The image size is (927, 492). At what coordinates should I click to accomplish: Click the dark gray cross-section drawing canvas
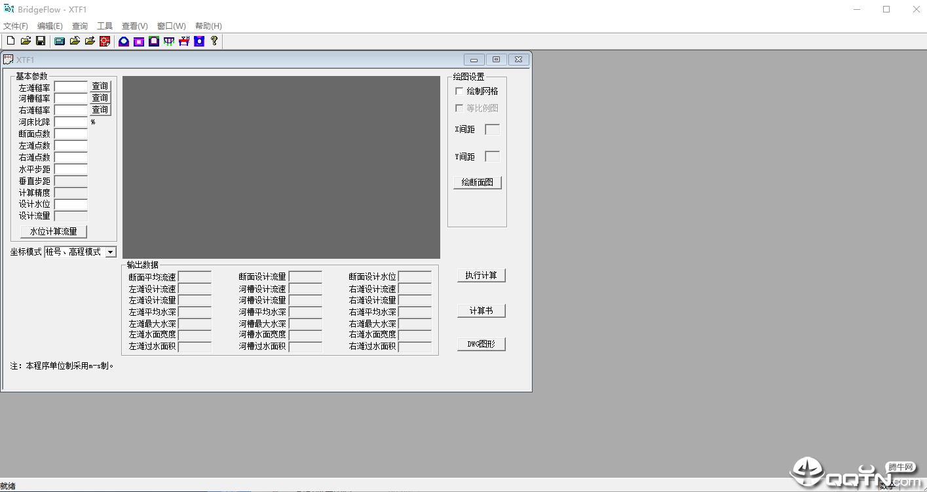[x=281, y=167]
